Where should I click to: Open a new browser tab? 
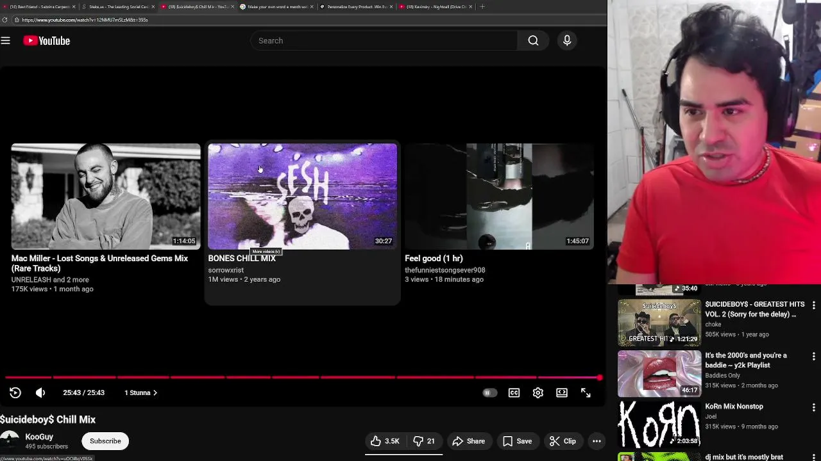coord(482,6)
